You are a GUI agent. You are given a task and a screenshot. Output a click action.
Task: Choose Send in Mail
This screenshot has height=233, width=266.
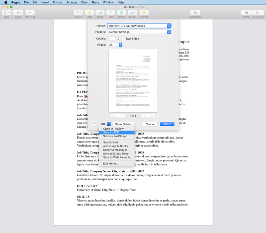pos(117,142)
